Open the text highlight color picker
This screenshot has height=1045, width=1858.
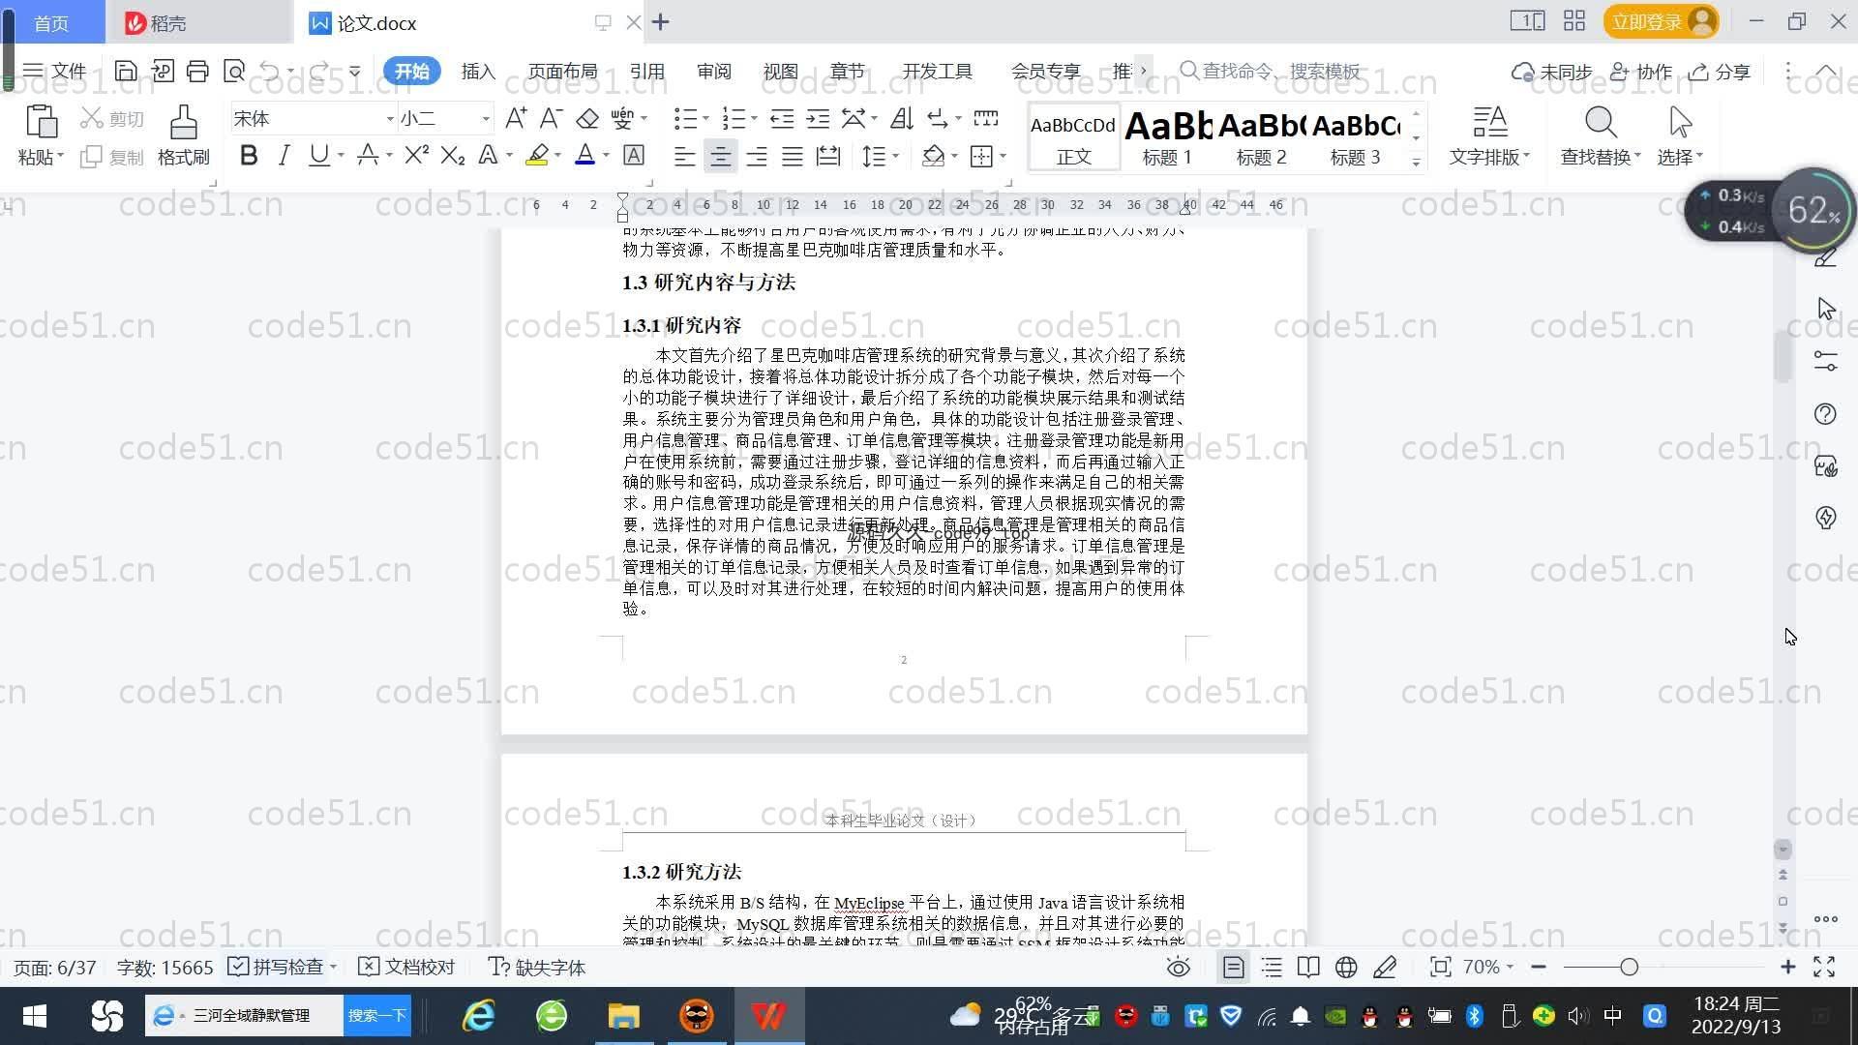(558, 156)
